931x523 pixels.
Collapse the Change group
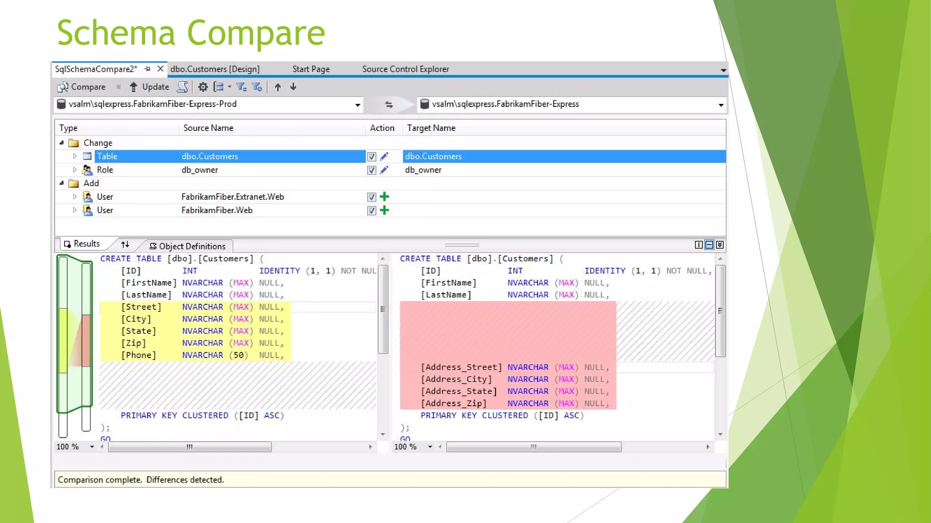click(x=61, y=143)
